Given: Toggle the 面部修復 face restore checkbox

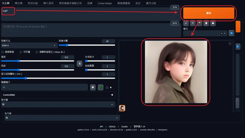Looking at the screenshot, I should (x=2, y=52).
